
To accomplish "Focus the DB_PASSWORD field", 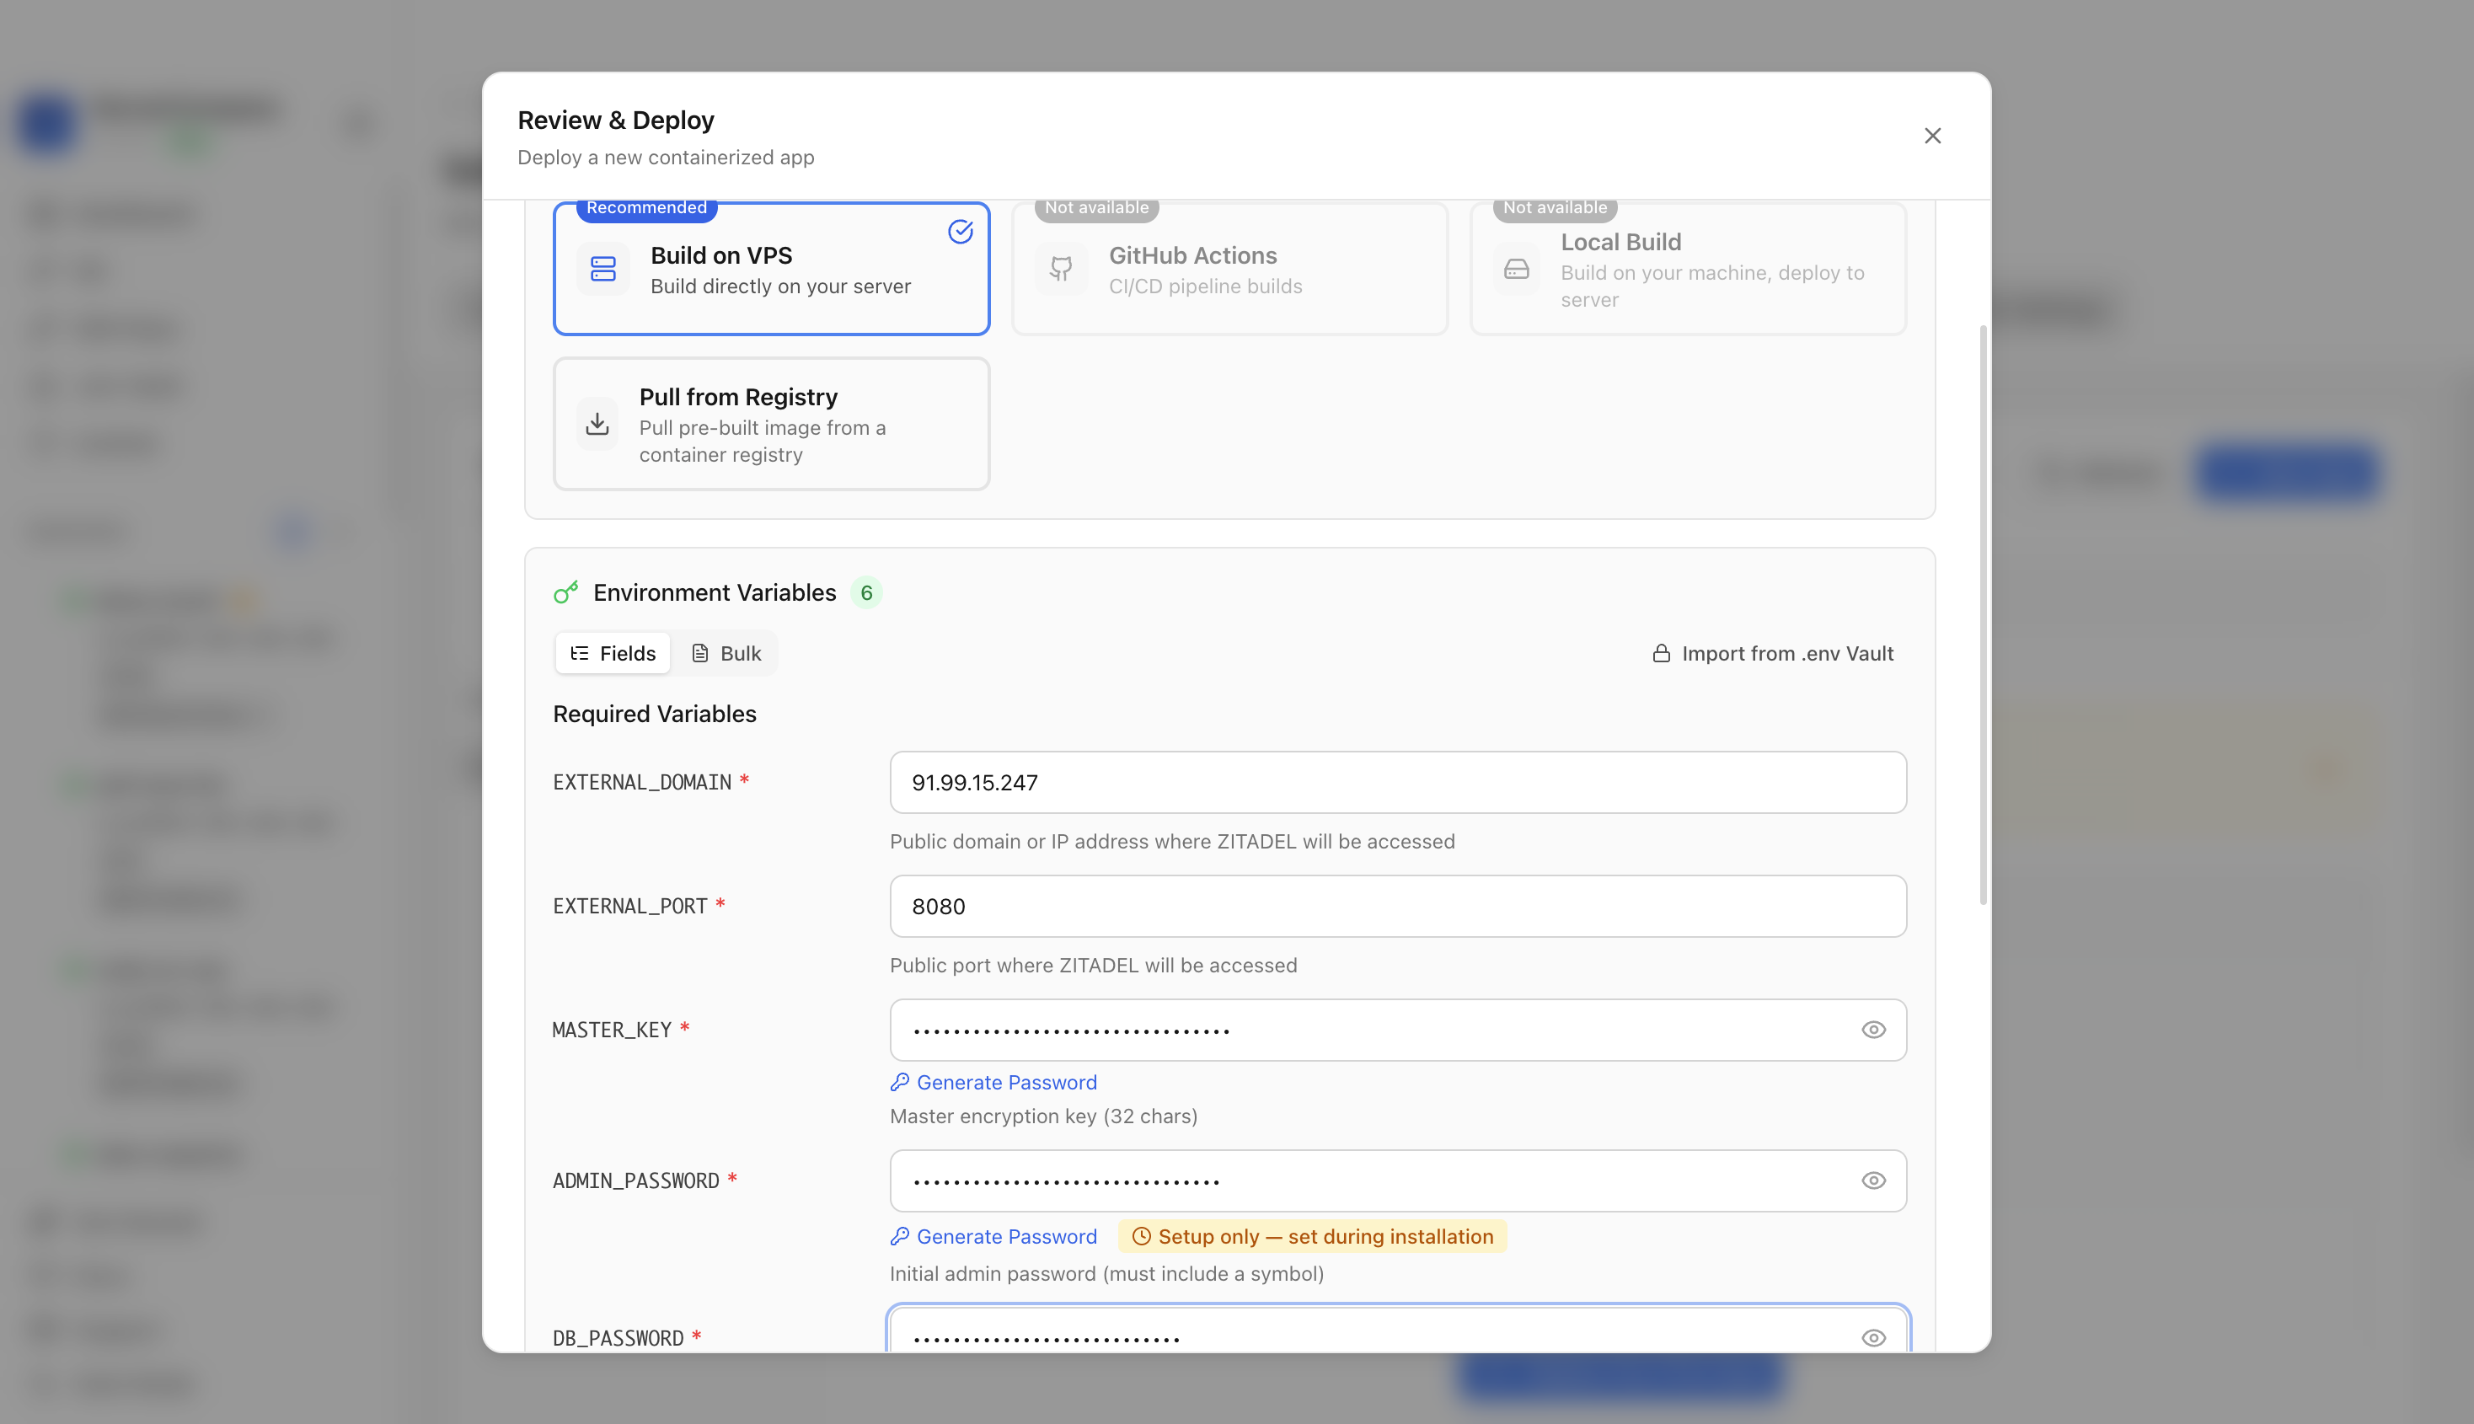I will (x=1397, y=1330).
